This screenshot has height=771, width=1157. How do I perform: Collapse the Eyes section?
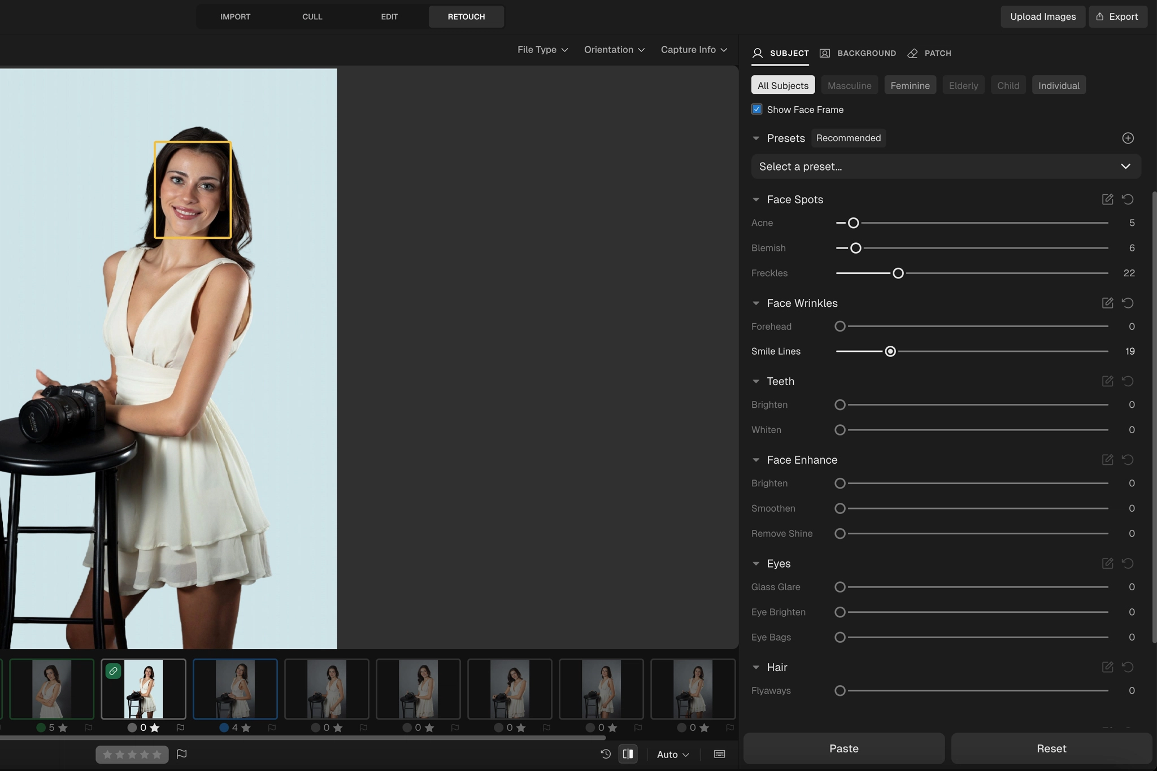point(756,564)
